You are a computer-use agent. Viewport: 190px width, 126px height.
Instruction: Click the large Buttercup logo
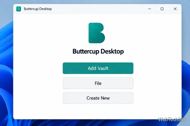click(x=97, y=33)
